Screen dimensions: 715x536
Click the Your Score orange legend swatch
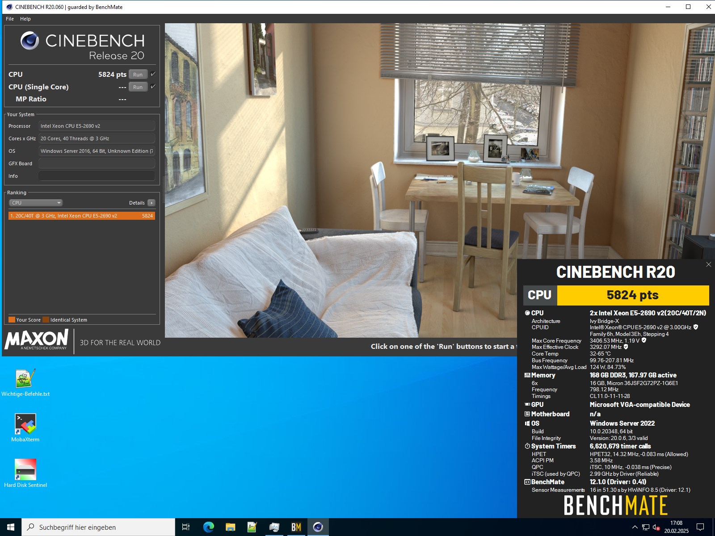[x=12, y=320]
